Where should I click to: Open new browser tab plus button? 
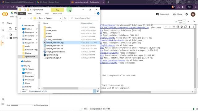[x=108, y=2]
